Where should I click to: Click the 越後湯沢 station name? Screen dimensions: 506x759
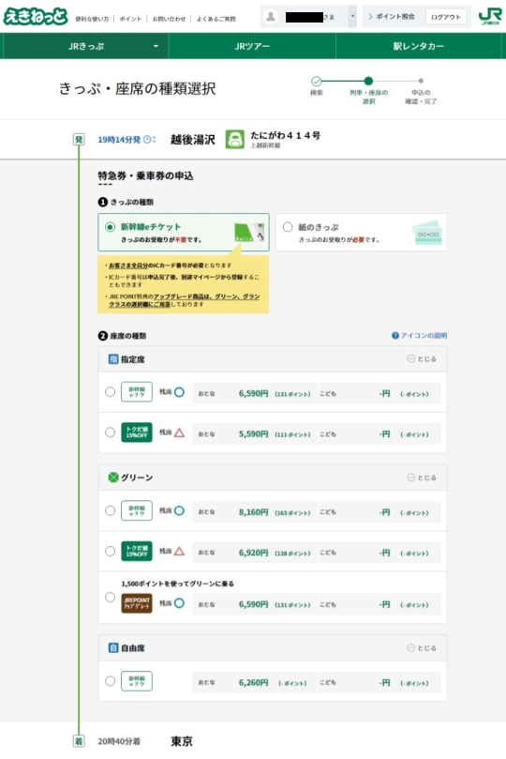[192, 140]
